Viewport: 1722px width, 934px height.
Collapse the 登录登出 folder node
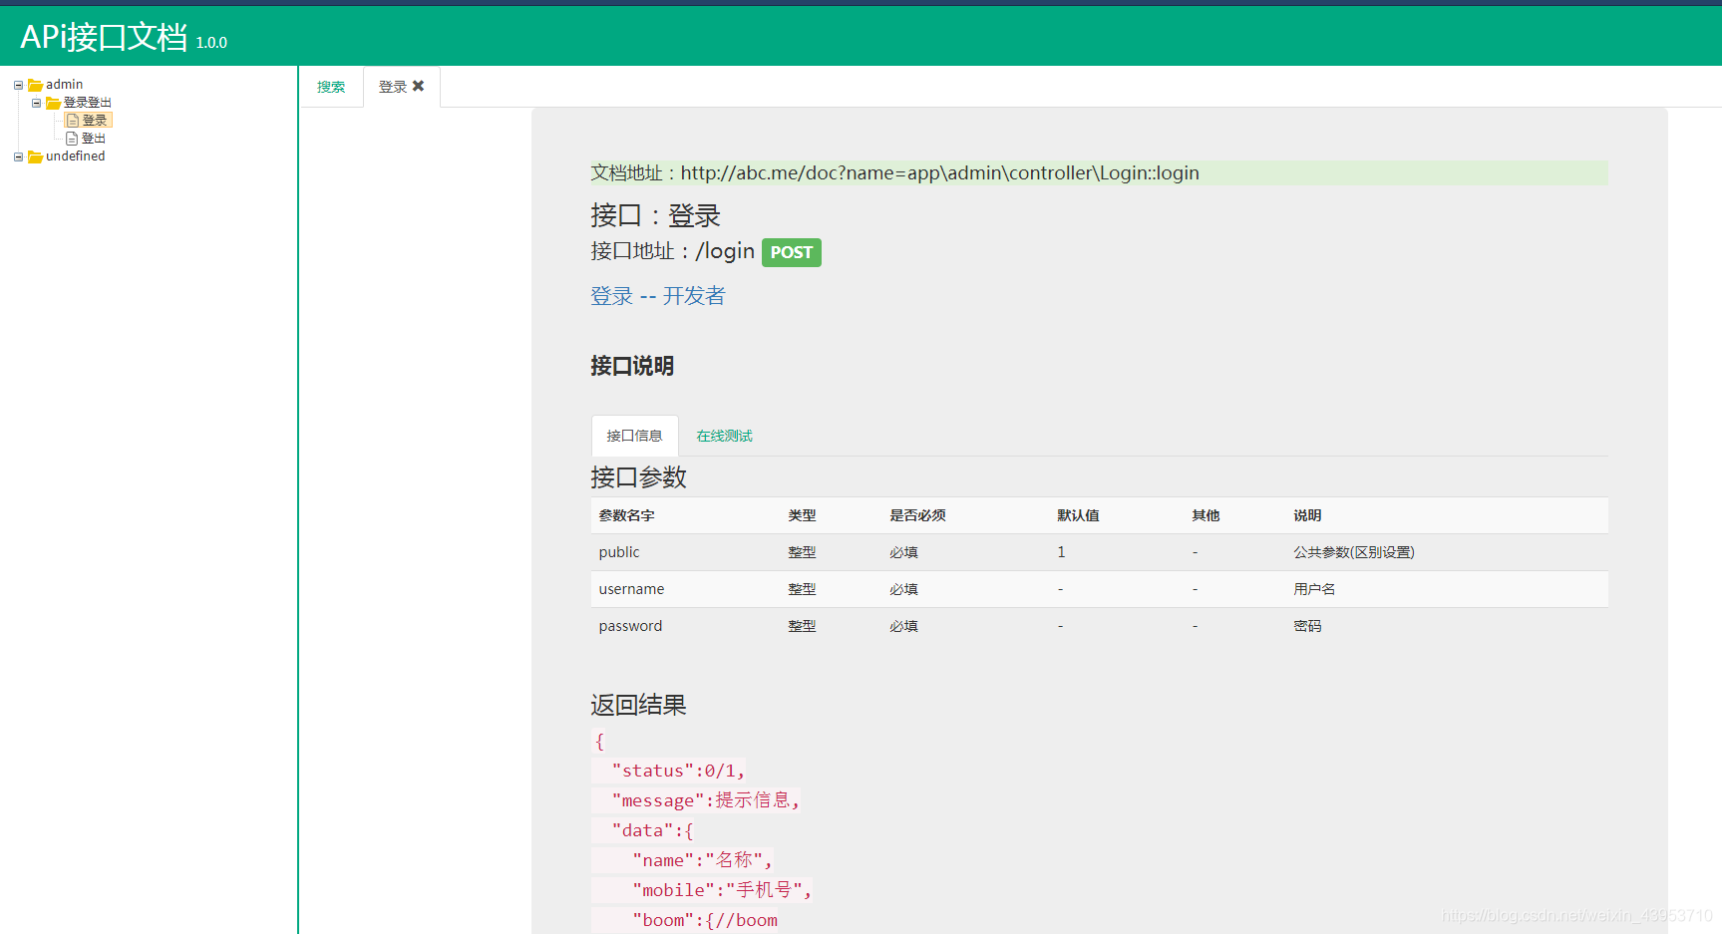point(36,103)
